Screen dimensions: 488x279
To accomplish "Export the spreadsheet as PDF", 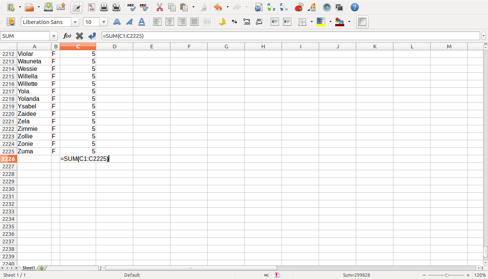I will coord(92,7).
